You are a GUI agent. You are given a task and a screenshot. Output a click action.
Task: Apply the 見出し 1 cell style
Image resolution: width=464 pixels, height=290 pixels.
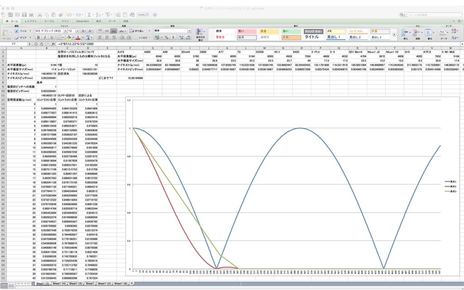pos(335,37)
